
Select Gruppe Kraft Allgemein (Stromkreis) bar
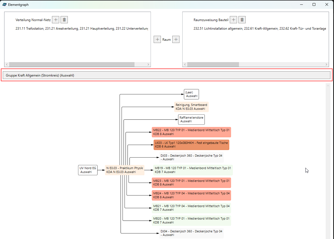coord(167,75)
